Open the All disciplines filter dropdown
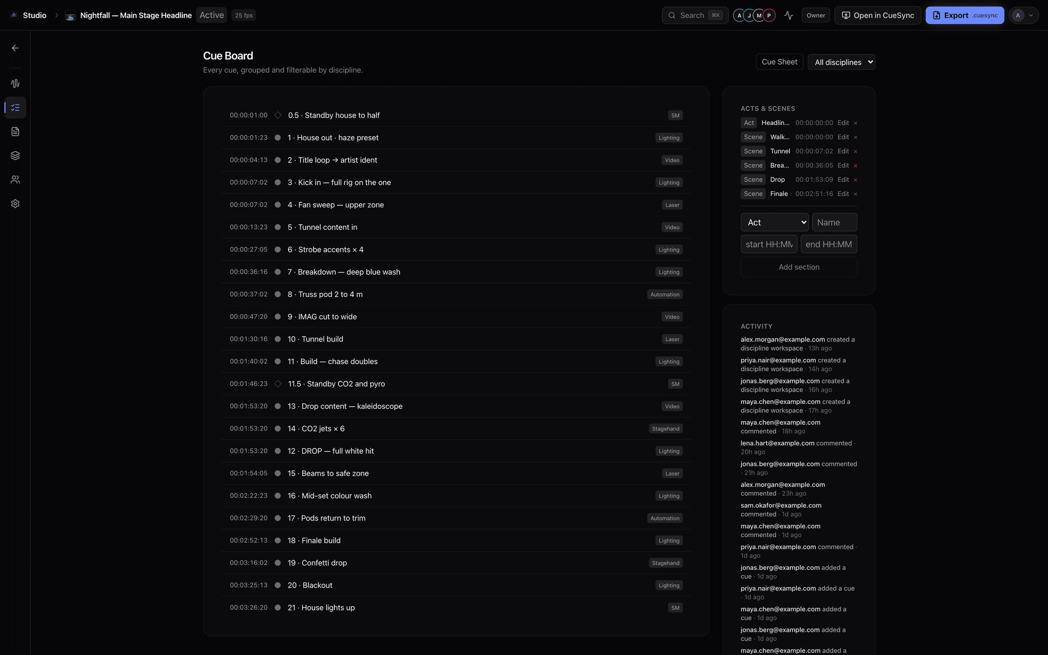This screenshot has width=1048, height=655. click(841, 62)
